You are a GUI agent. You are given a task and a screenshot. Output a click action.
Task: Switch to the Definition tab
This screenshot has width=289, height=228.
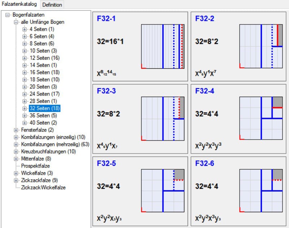[x=52, y=5]
